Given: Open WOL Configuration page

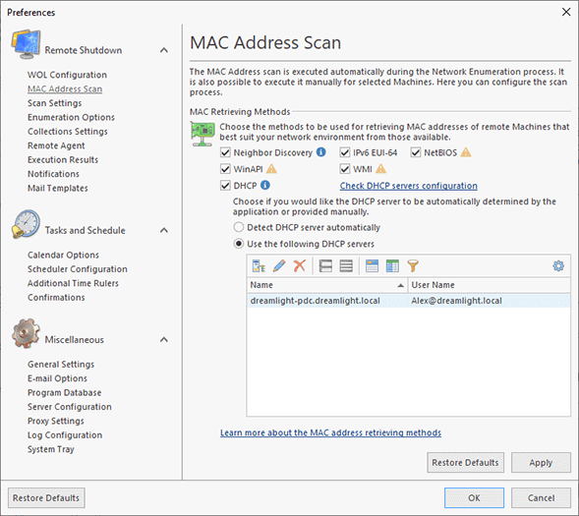Looking at the screenshot, I should [x=67, y=75].
